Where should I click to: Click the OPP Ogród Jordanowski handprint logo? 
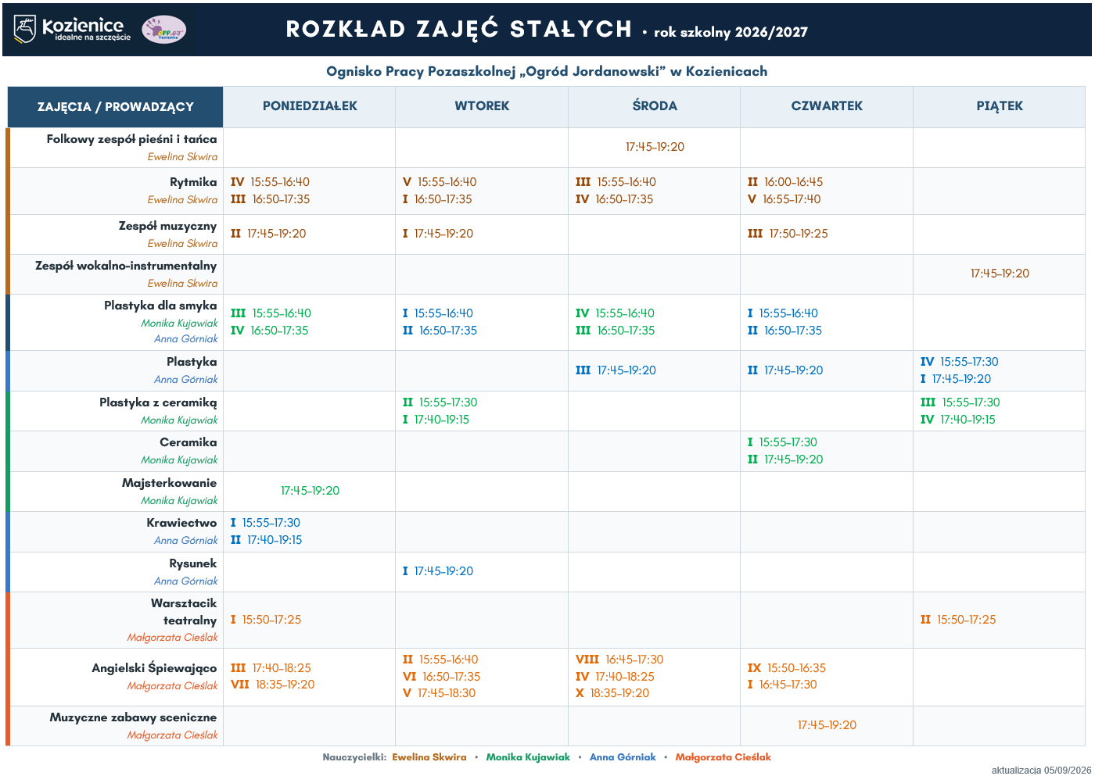(164, 30)
